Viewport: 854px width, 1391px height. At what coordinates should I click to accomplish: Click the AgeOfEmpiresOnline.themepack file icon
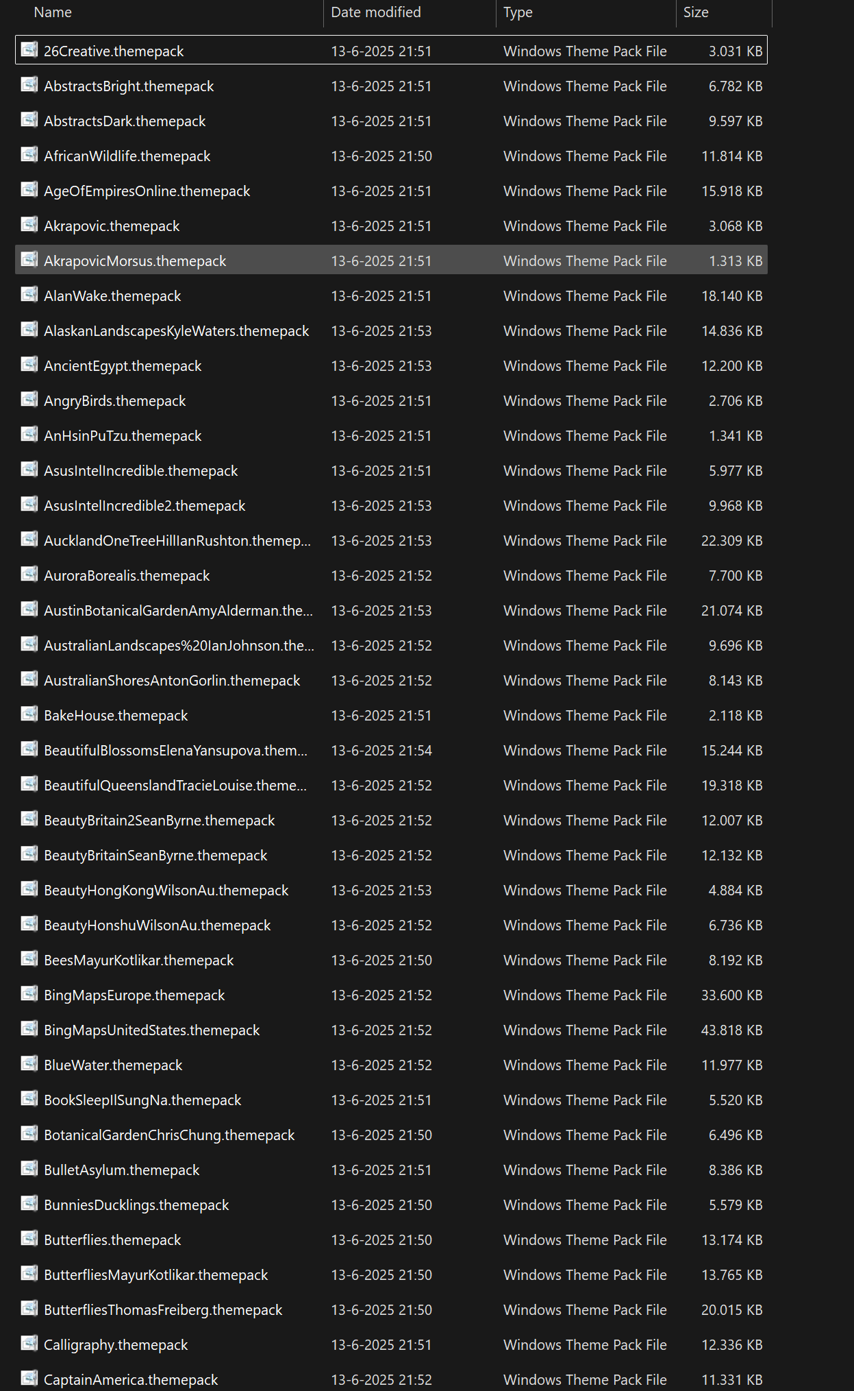(x=29, y=190)
